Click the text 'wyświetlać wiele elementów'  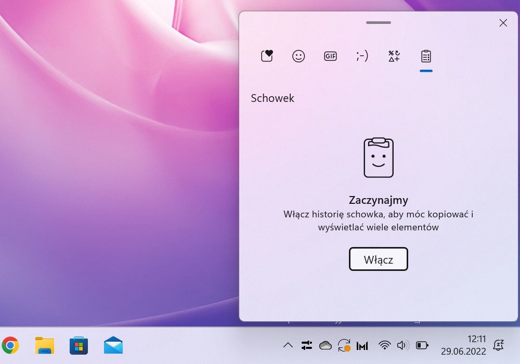point(379,227)
